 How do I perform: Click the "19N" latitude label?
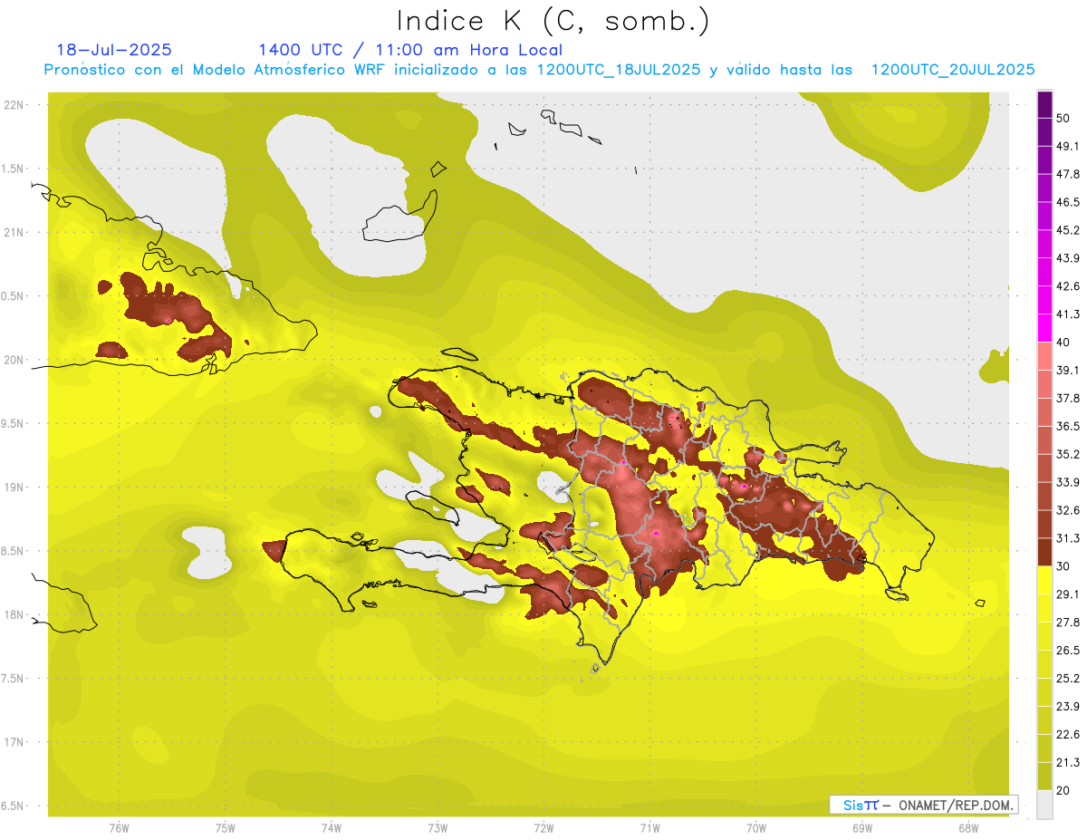coord(14,488)
